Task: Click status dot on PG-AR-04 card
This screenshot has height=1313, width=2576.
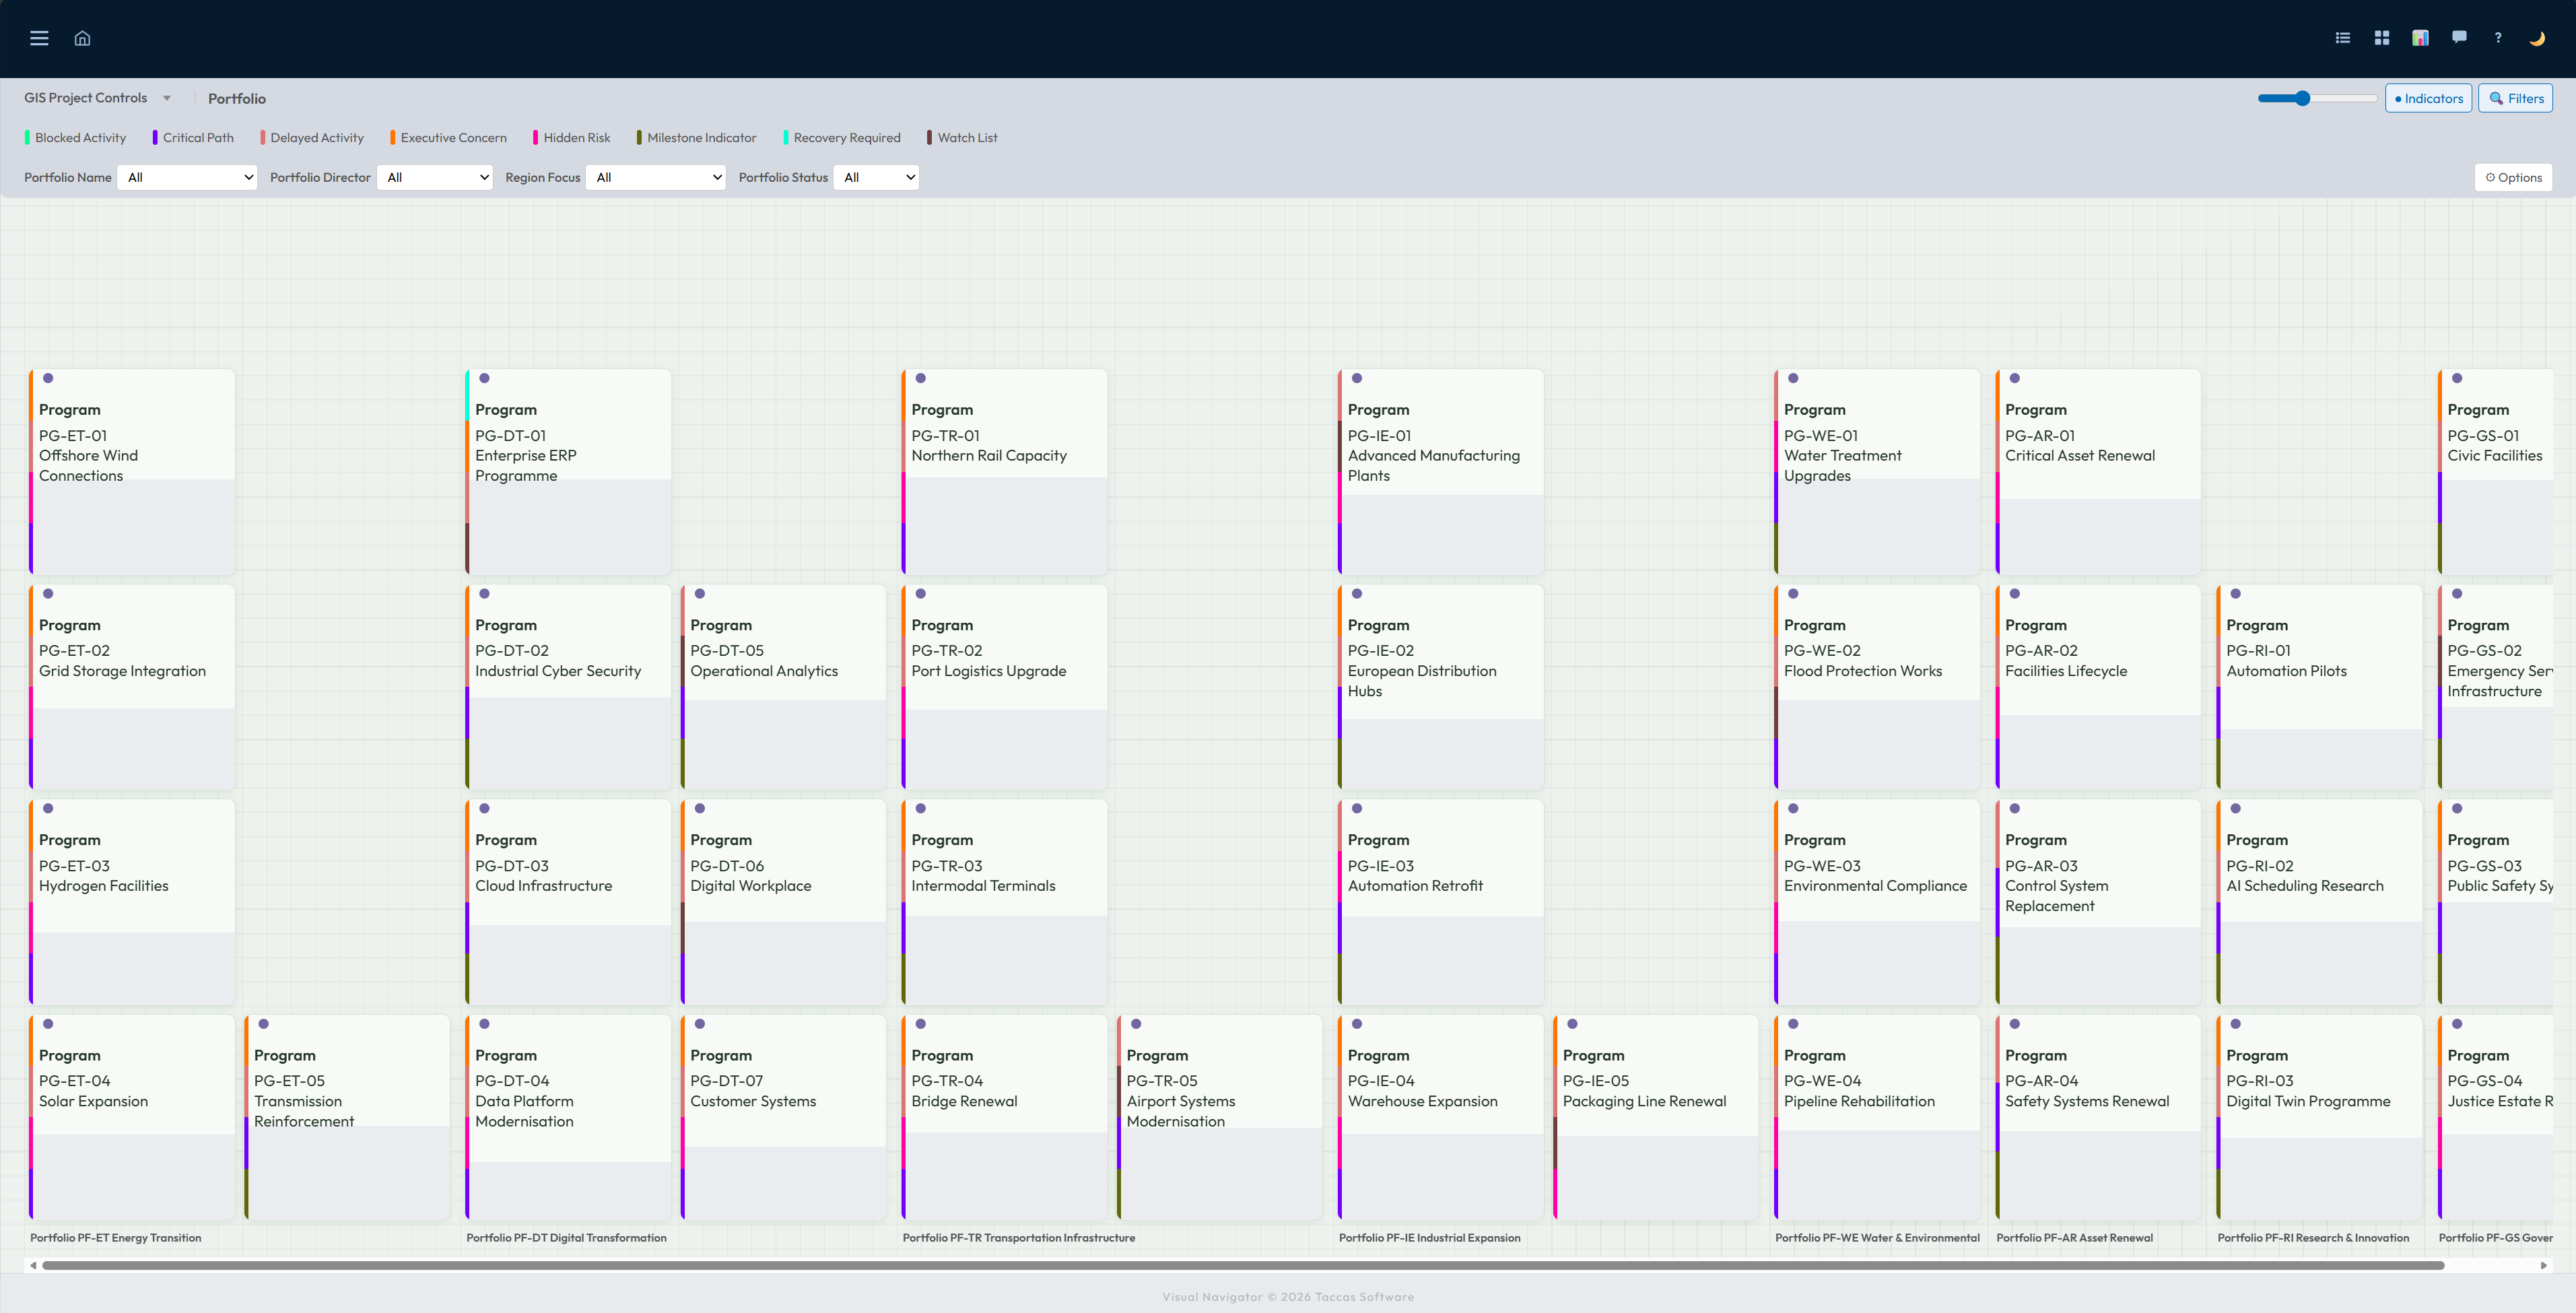Action: pos(2015,1024)
